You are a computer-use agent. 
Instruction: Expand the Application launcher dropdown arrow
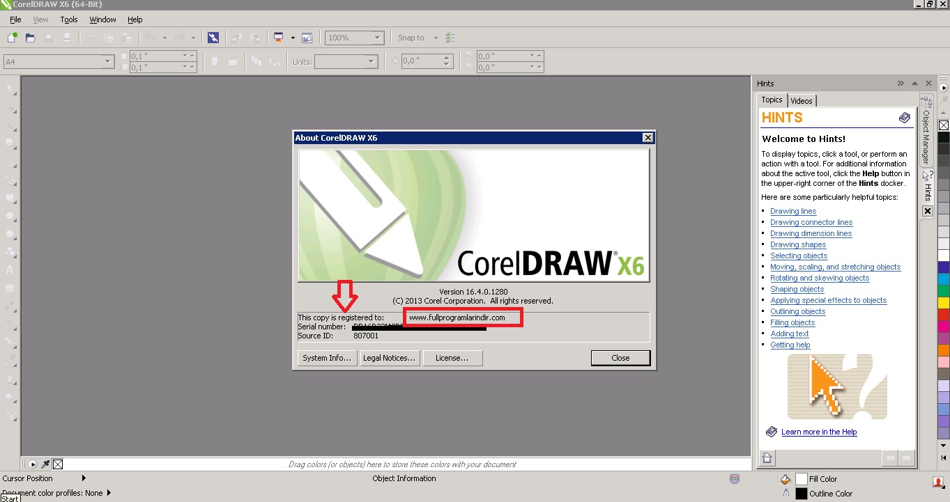pyautogui.click(x=293, y=38)
